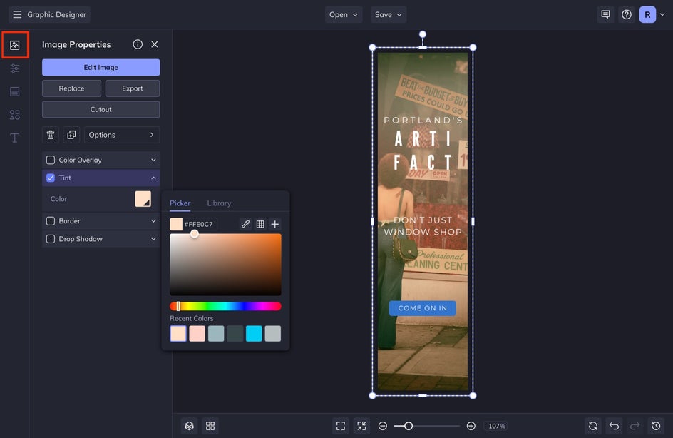Viewport: 673px width, 438px height.
Task: Expand the Drop Shadow section chevron
Action: 153,239
